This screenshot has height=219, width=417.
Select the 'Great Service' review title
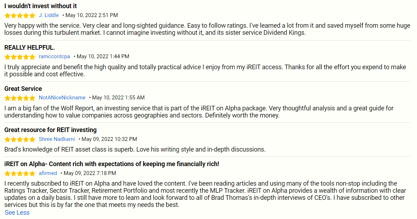tap(23, 89)
